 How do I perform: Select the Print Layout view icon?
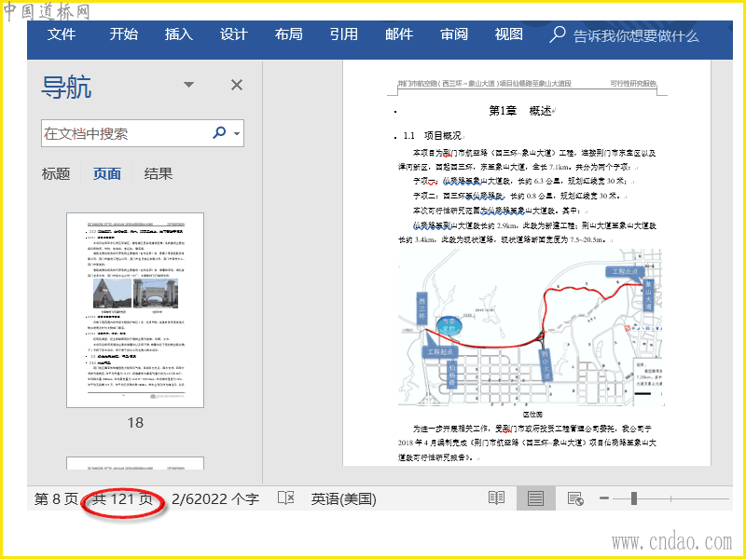click(x=535, y=498)
